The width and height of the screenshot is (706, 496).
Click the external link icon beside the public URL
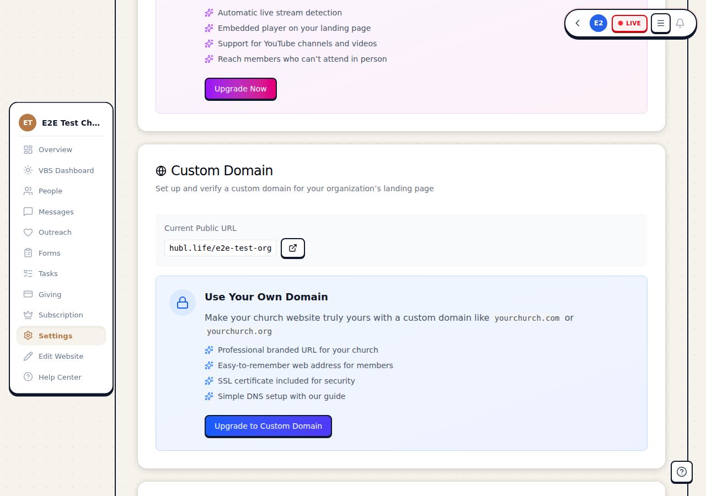(x=292, y=248)
